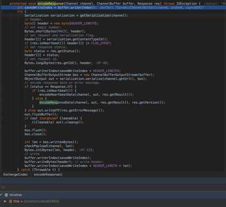The height and width of the screenshot is (207, 226).
Task: Click the 'getSerialization(channel)' call
Action: tap(103, 15)
